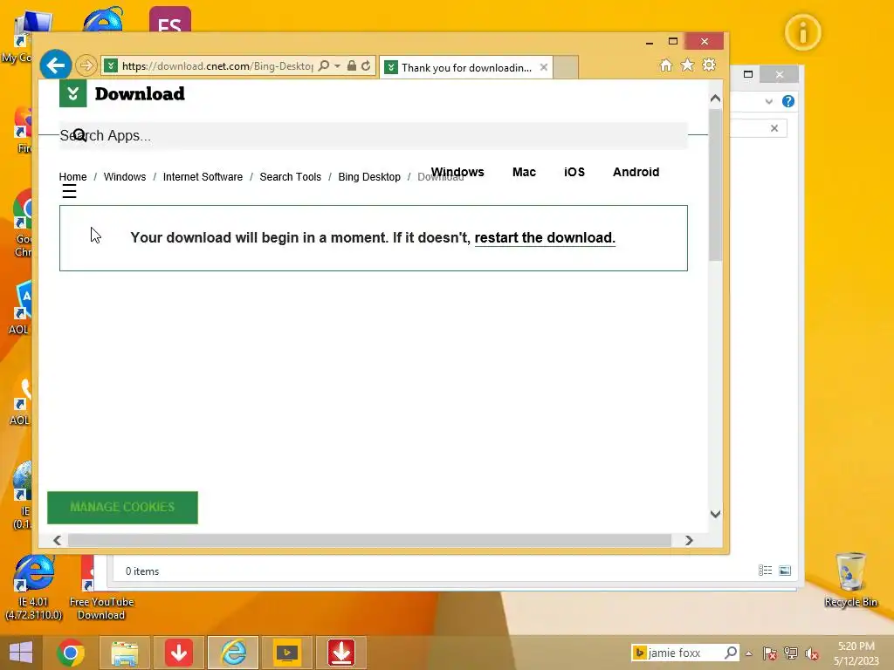Open the IE Tools gear icon
894x670 pixels.
coord(709,65)
